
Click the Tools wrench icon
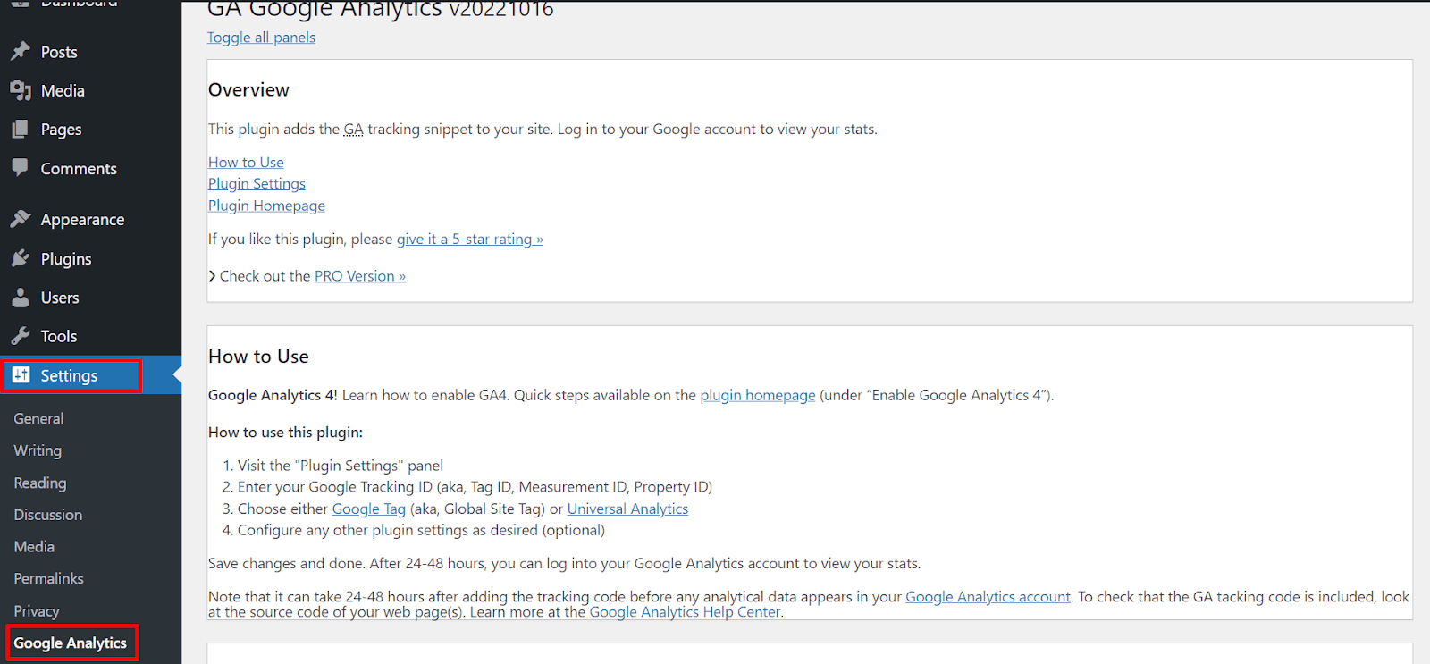(21, 336)
